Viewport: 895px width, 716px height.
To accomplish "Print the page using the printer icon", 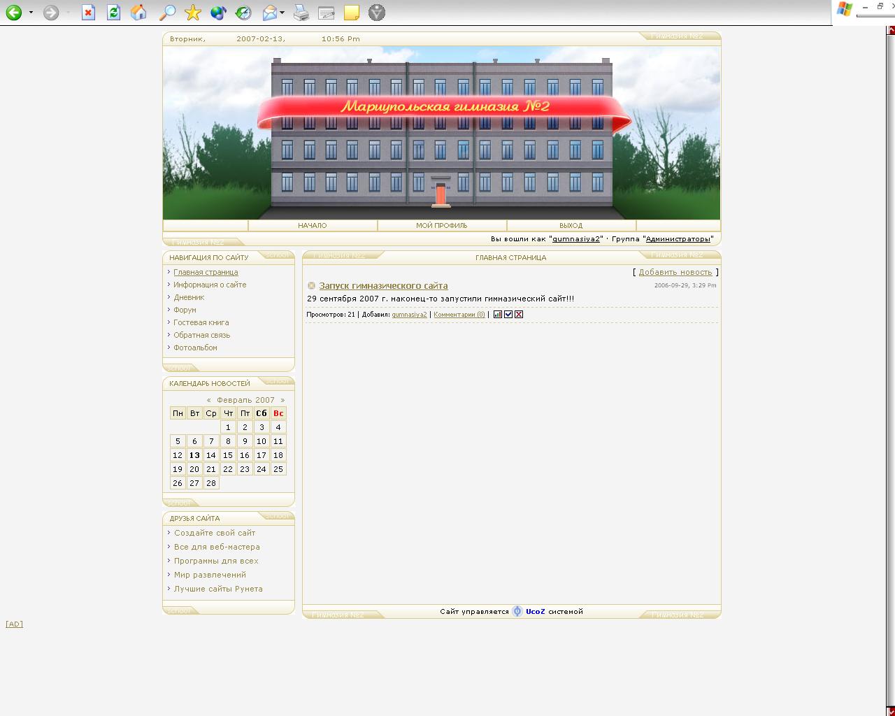I will click(x=301, y=13).
